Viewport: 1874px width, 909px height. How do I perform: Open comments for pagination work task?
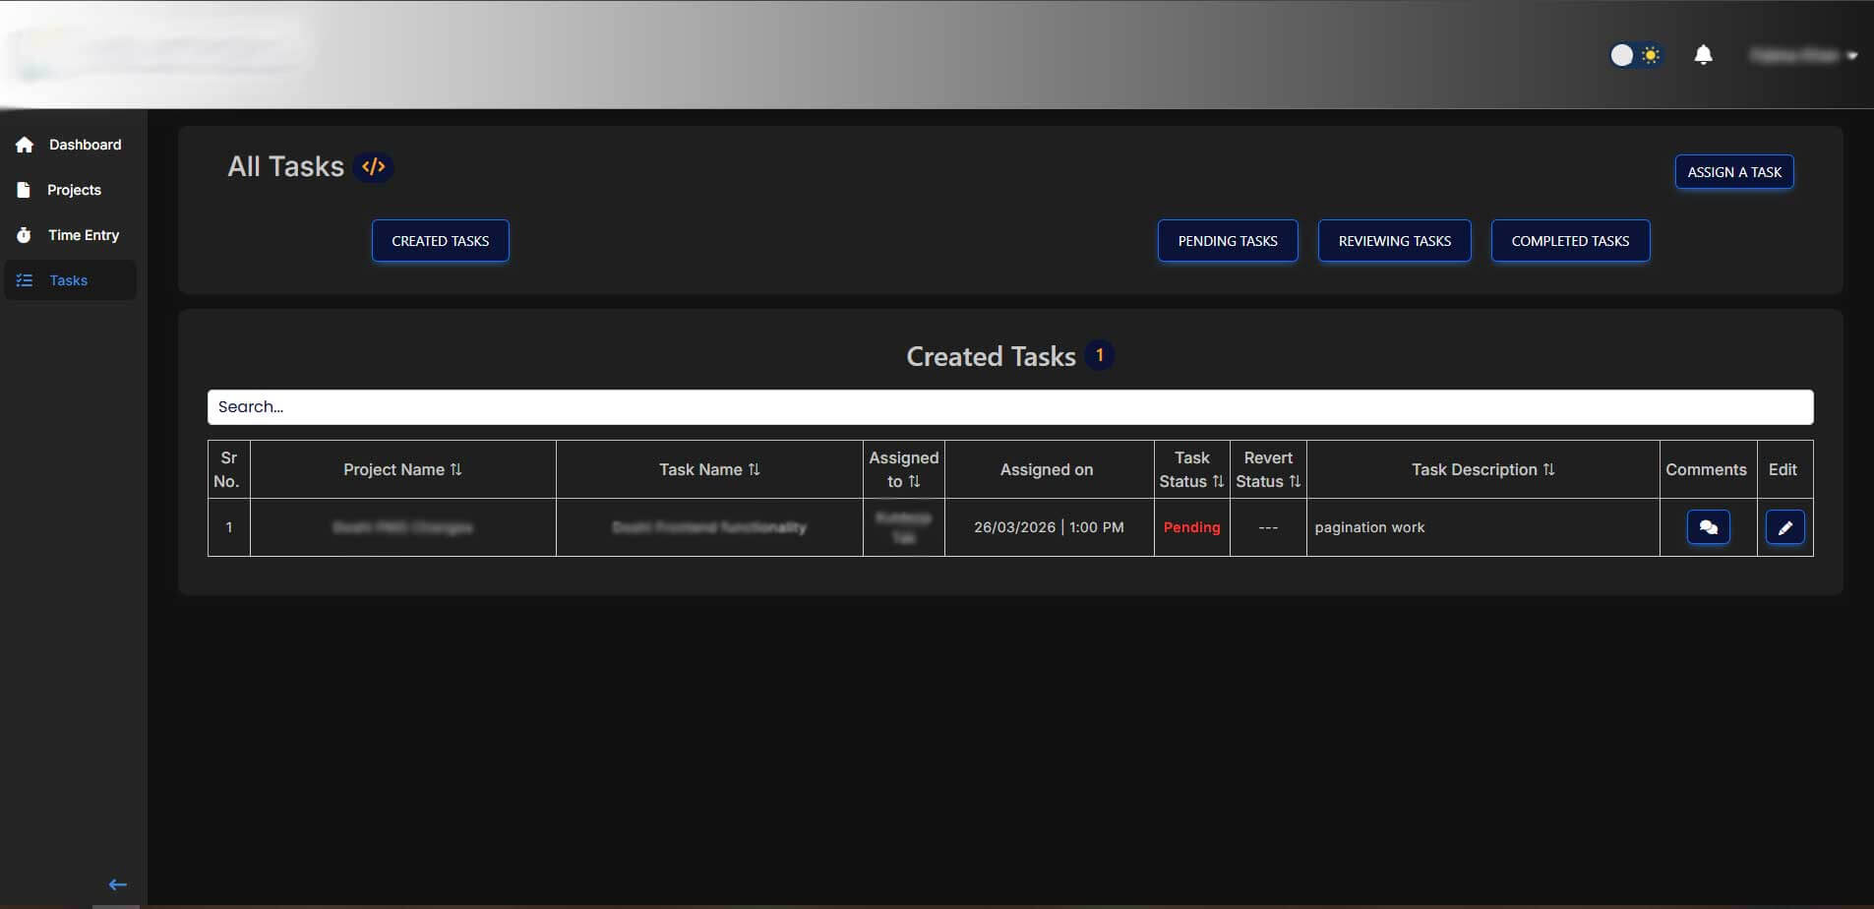tap(1708, 527)
